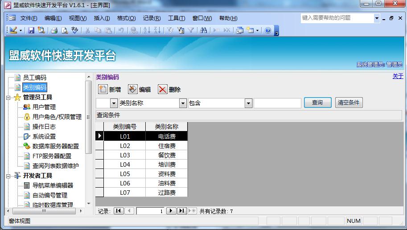The height and width of the screenshot is (230, 407).
Task: Click the query value text field
Action: coord(277,103)
